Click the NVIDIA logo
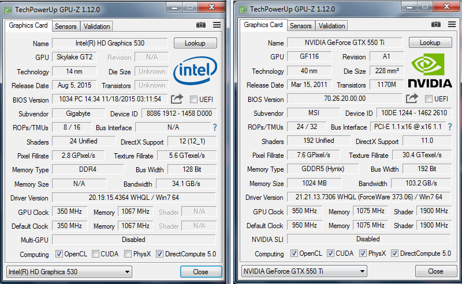The height and width of the screenshot is (284, 462). click(x=430, y=70)
